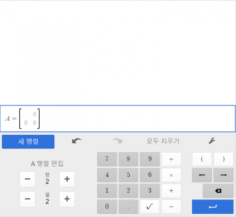Click the redo arrow icon
The height and width of the screenshot is (217, 236).
118,141
